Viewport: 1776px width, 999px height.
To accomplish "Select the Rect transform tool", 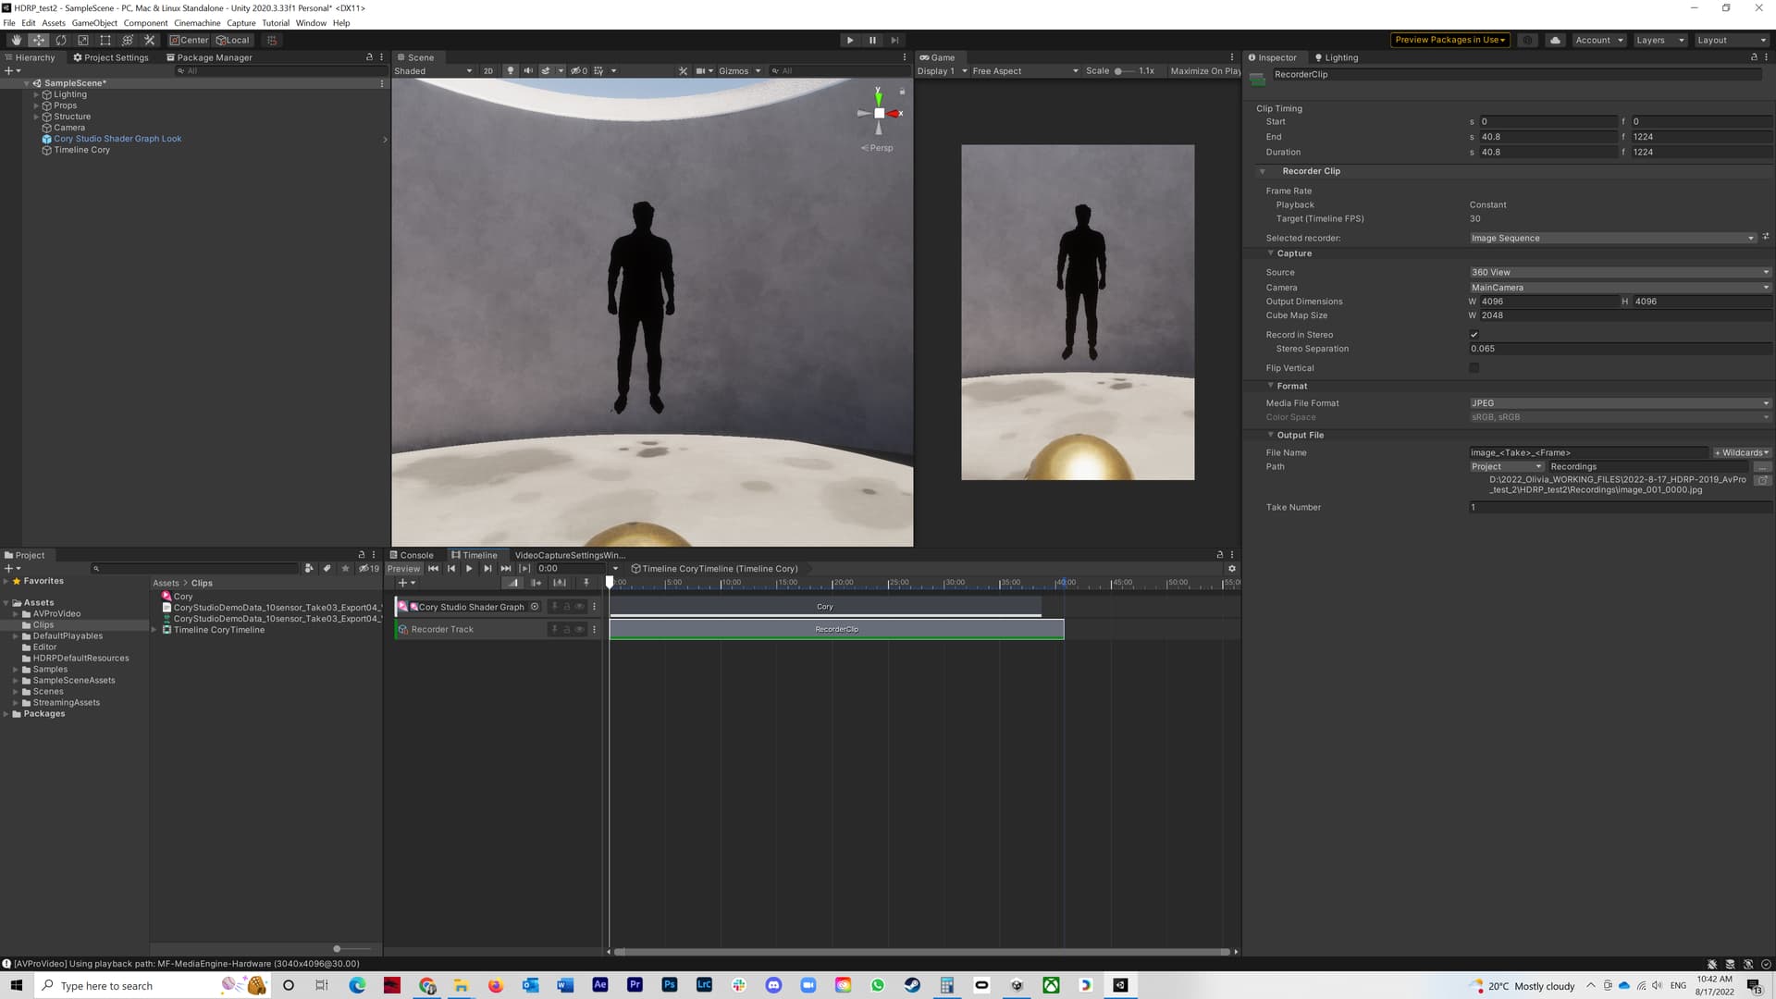I will coord(105,40).
